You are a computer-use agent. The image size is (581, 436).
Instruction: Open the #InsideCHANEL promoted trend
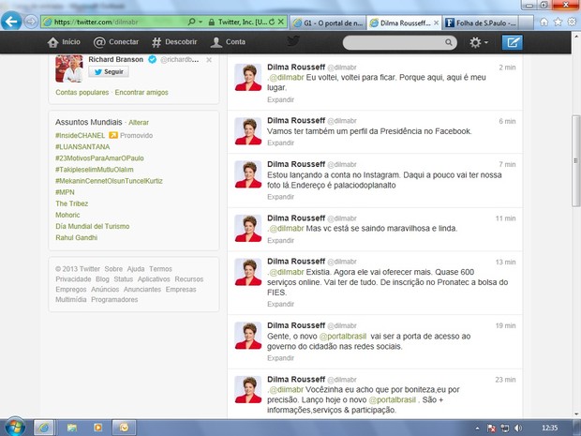pos(81,135)
